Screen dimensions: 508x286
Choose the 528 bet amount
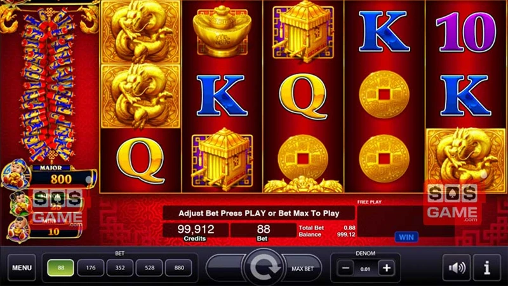click(149, 268)
